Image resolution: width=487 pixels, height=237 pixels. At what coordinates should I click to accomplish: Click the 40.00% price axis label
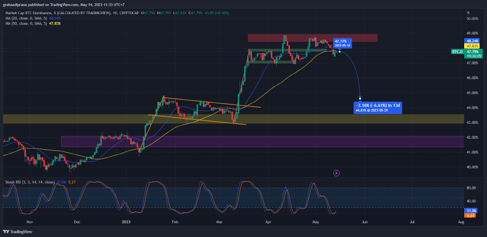pos(472,167)
